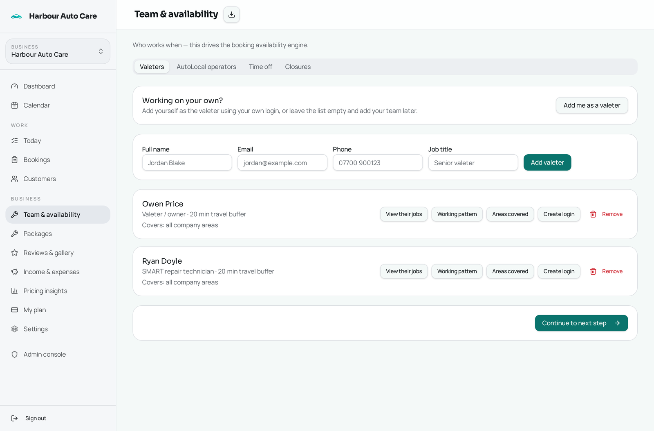Open My plan card item

58,310
